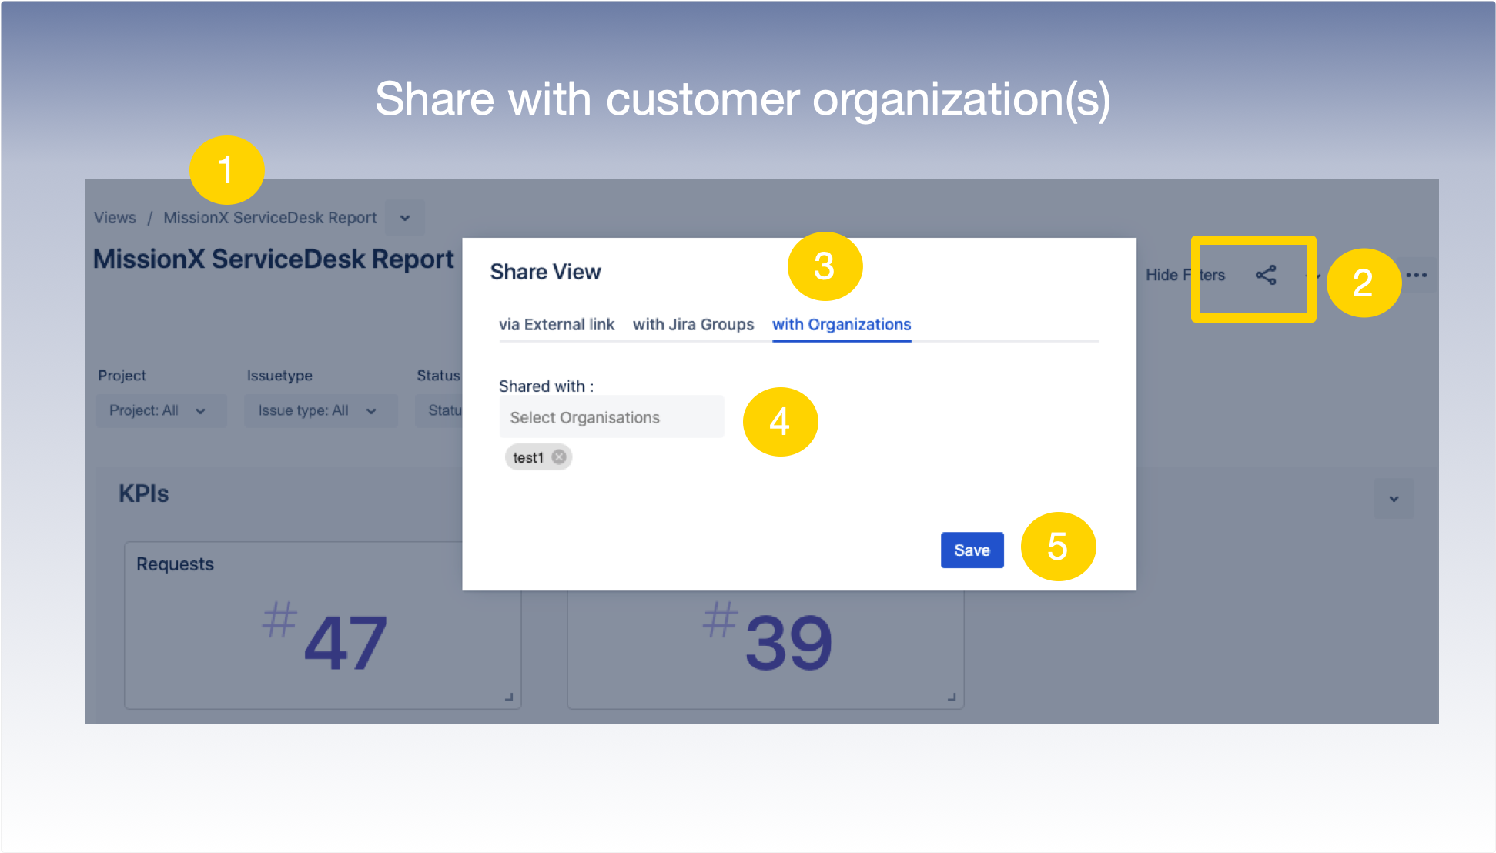1496x853 pixels.
Task: Open the ellipsis (more options) menu
Action: tap(1417, 274)
